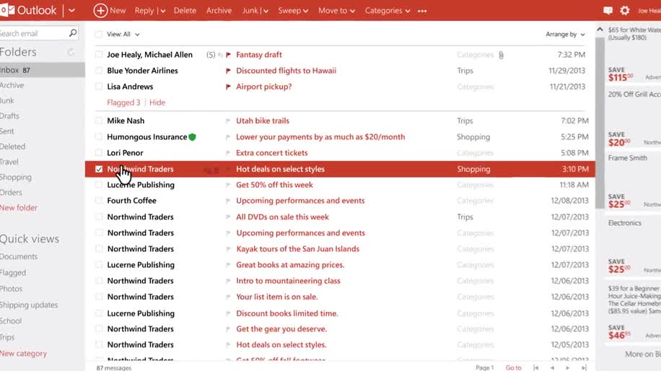Image resolution: width=661 pixels, height=371 pixels.
Task: Click Archive in the toolbar
Action: pos(219,11)
